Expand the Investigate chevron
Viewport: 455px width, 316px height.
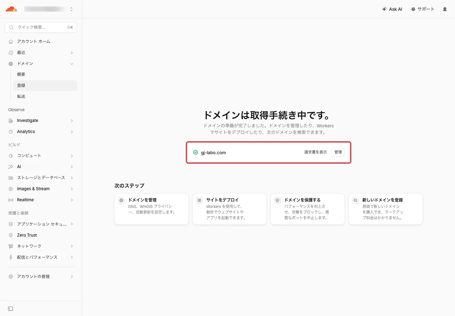tap(72, 121)
